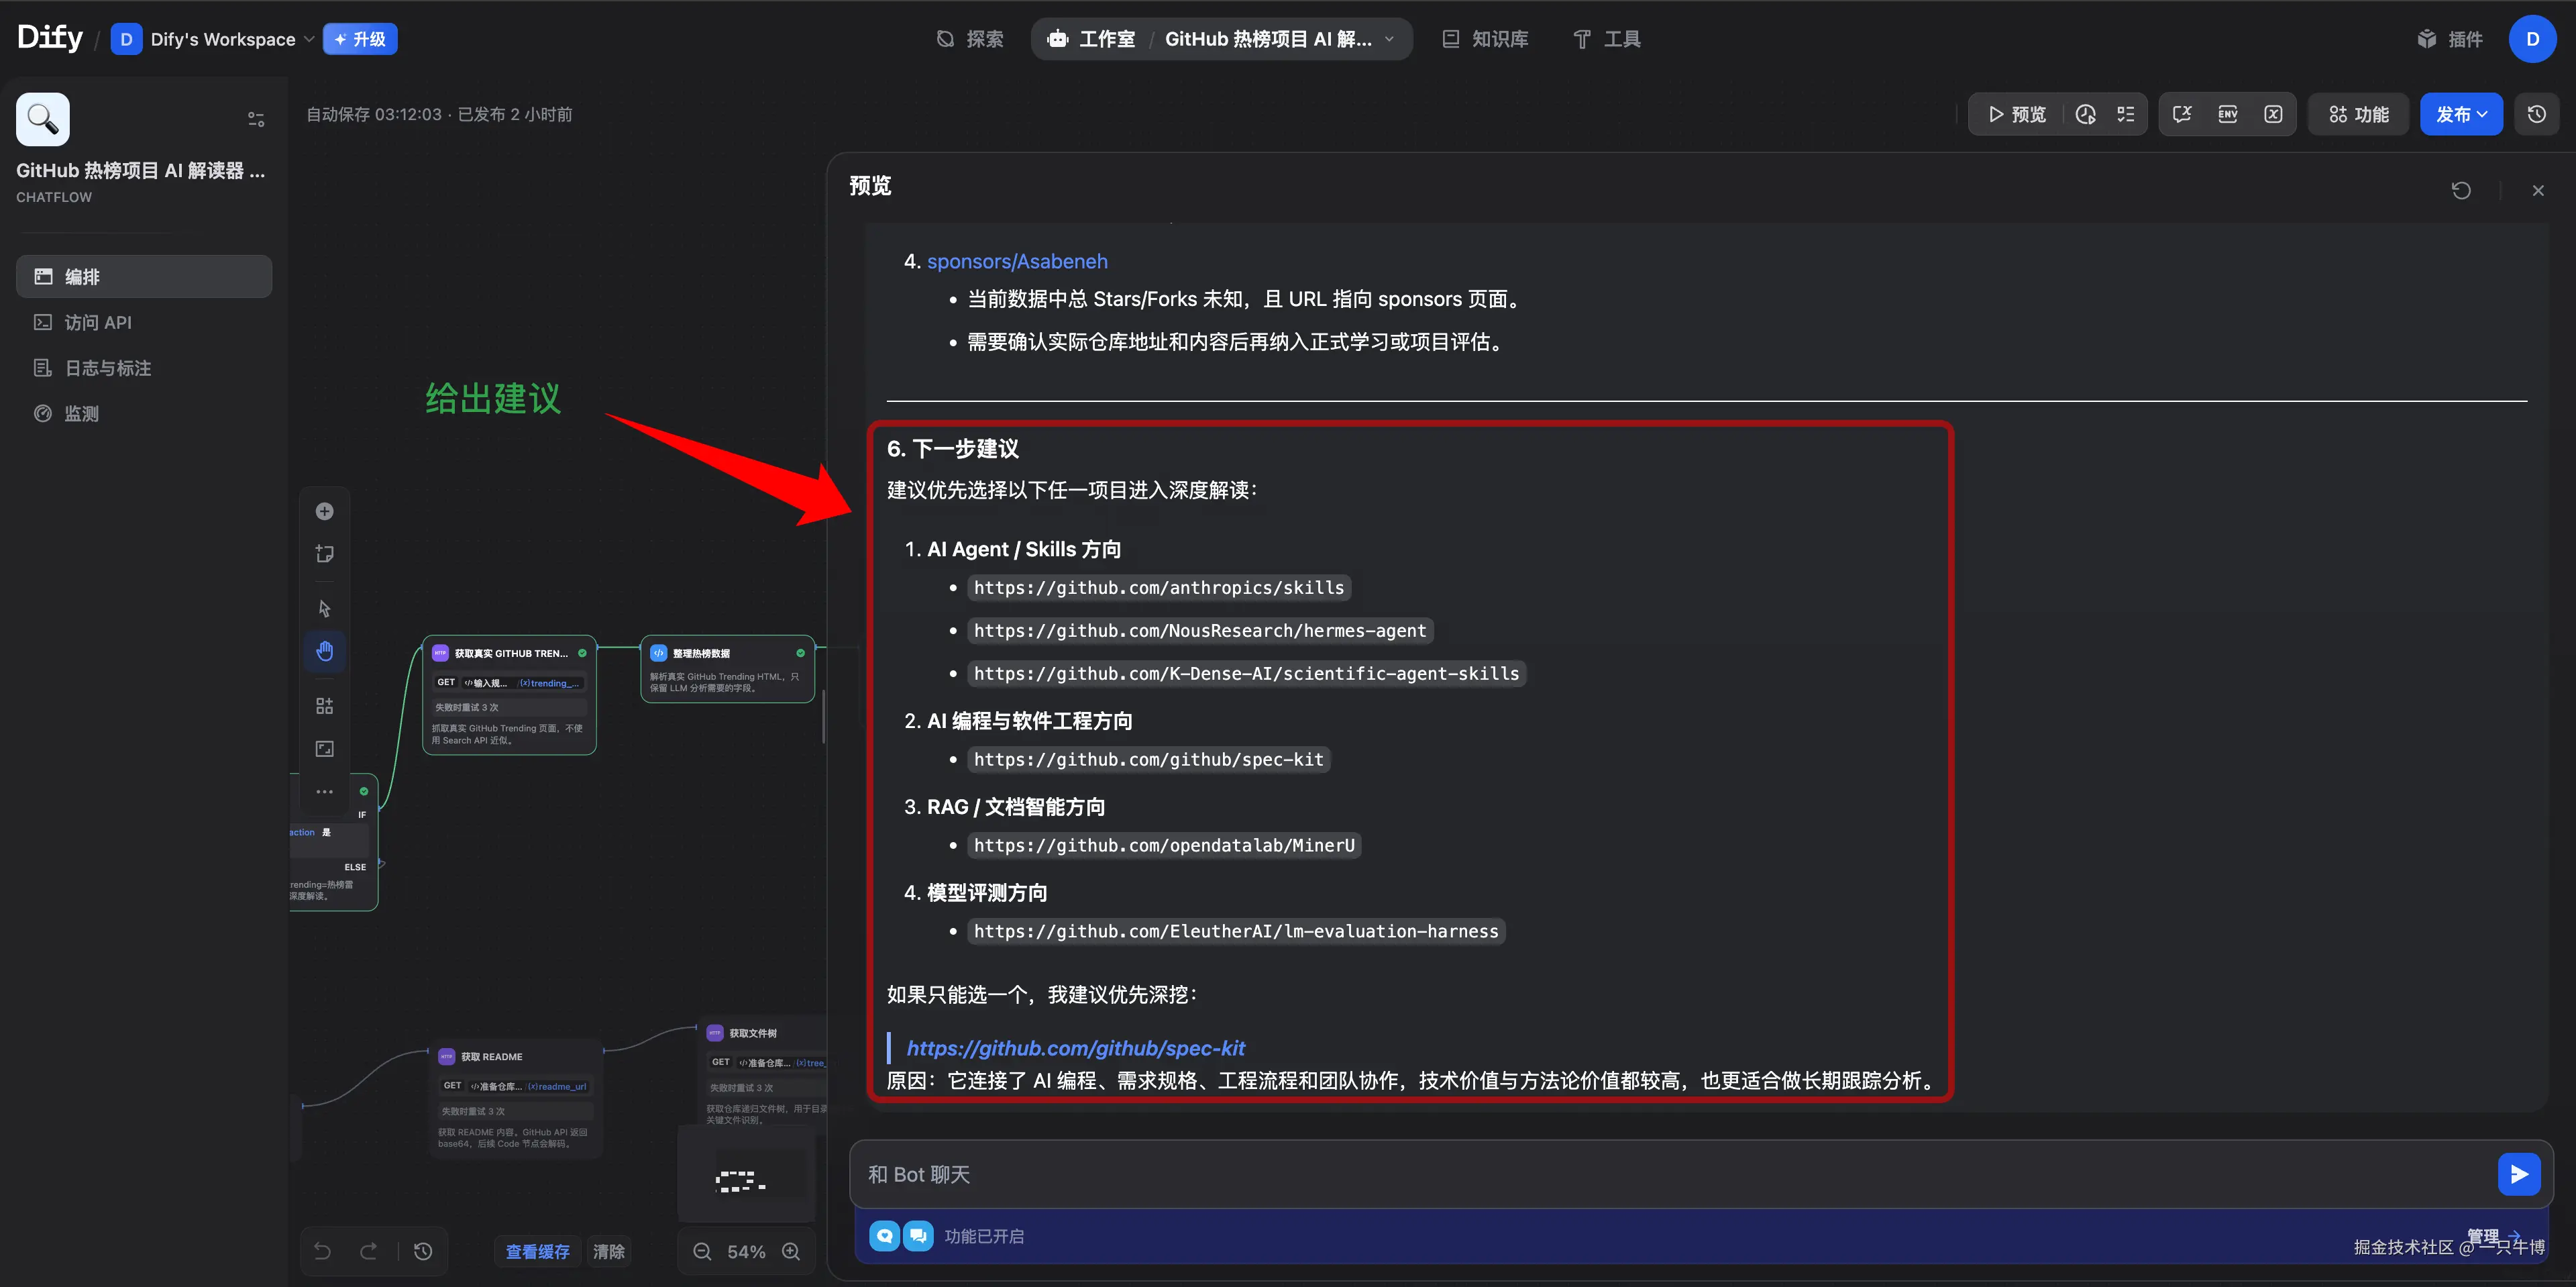2576x1287 pixels.
Task: Click the 清除 clear button
Action: point(609,1251)
